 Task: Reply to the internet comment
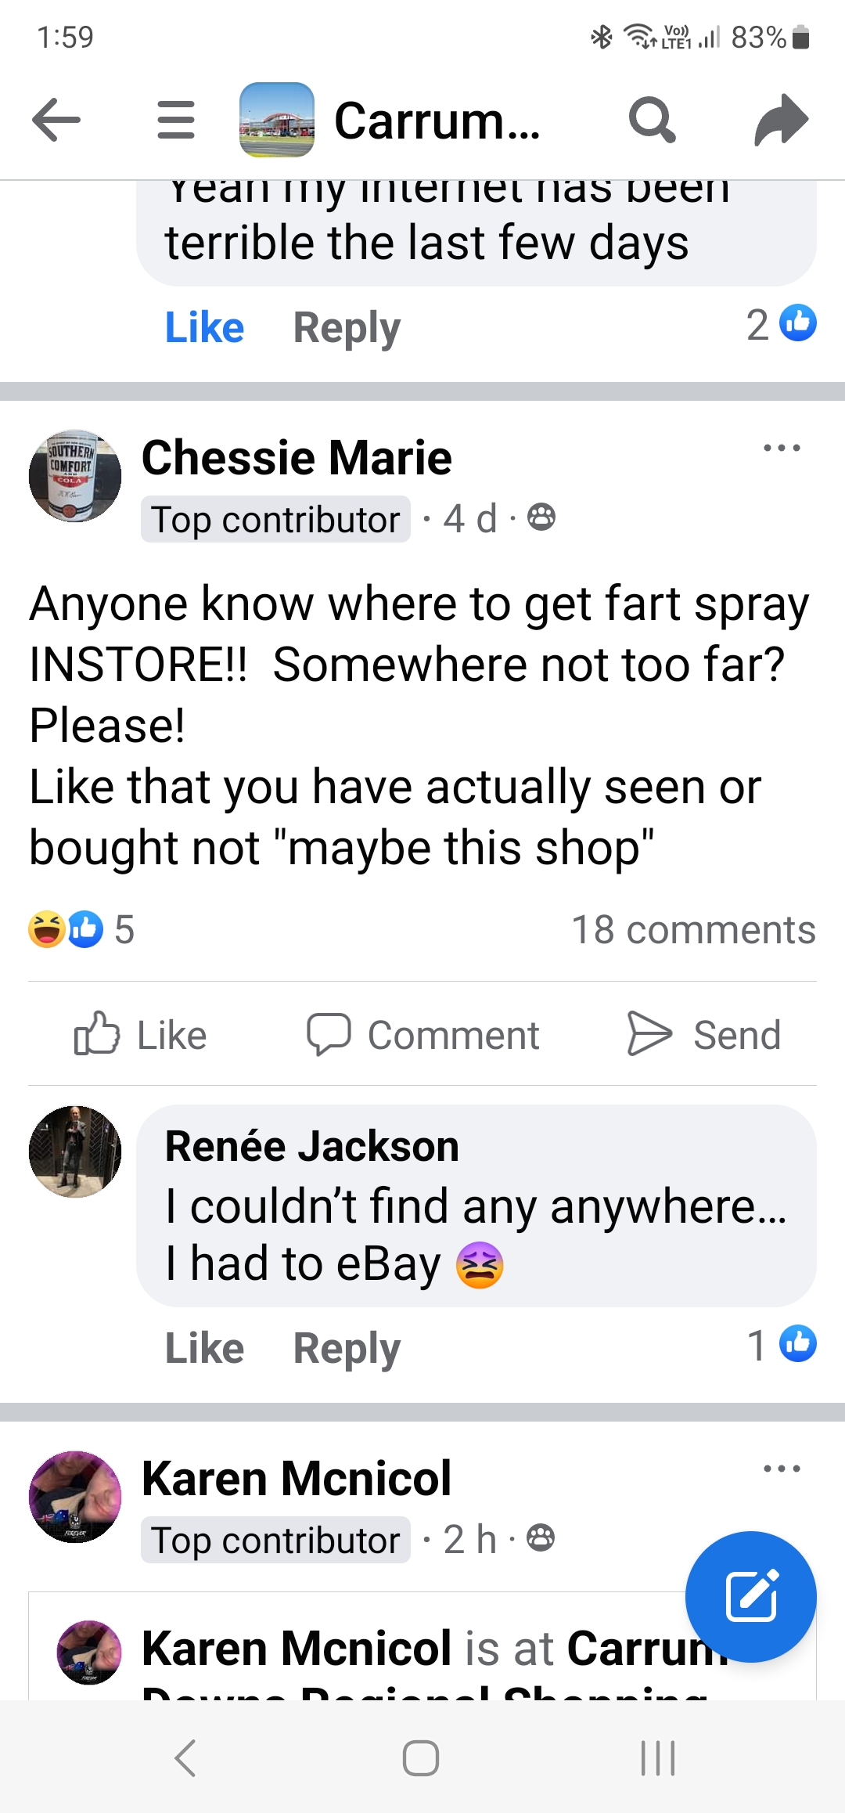pyautogui.click(x=347, y=327)
